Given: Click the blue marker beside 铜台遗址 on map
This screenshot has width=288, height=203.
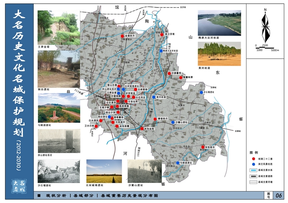Looking at the screenshot, I should pyautogui.click(x=109, y=117).
